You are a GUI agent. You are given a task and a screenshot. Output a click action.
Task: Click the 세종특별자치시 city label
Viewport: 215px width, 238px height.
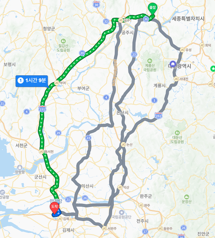click(188, 19)
